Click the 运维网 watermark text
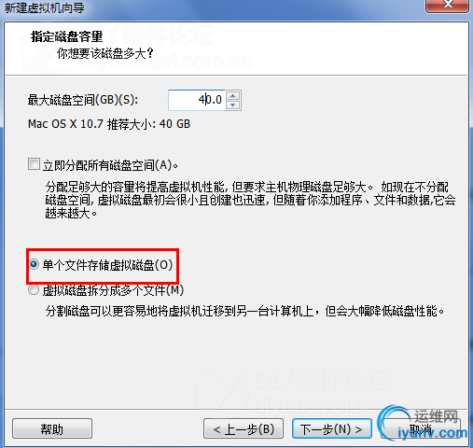The image size is (473, 448). tap(436, 416)
